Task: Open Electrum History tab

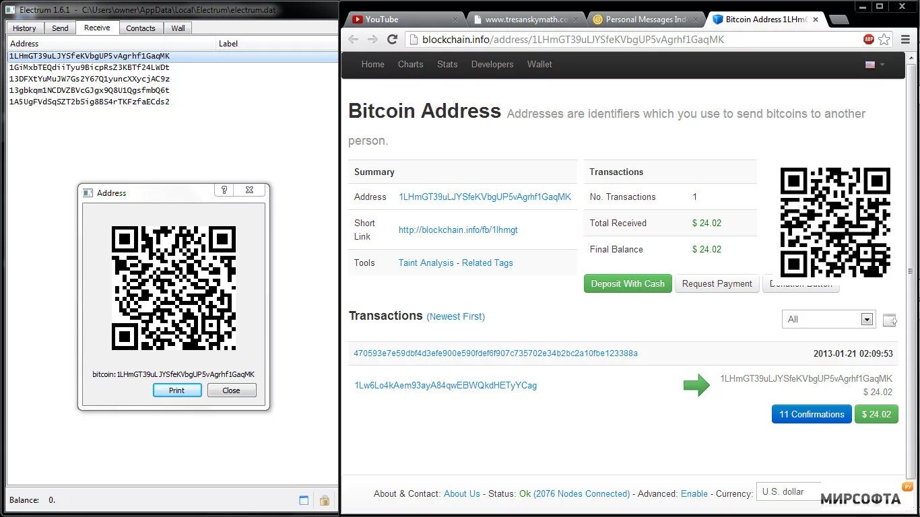Action: [24, 28]
